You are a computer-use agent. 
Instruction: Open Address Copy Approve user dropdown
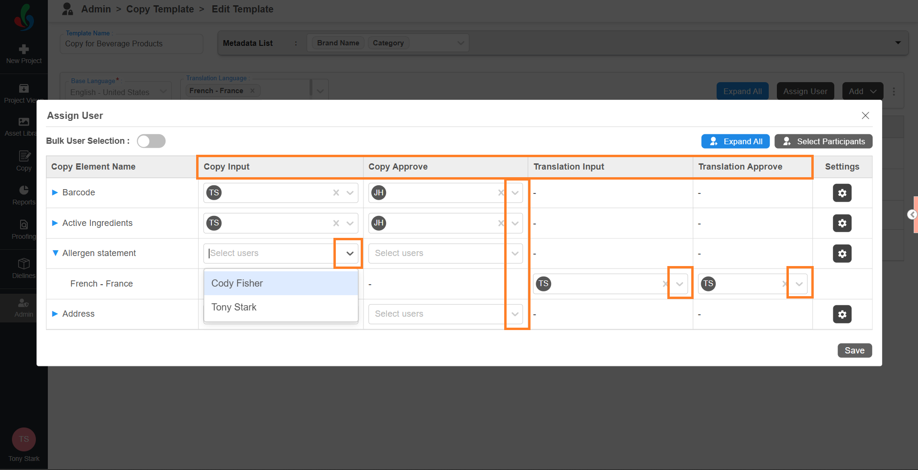(515, 314)
